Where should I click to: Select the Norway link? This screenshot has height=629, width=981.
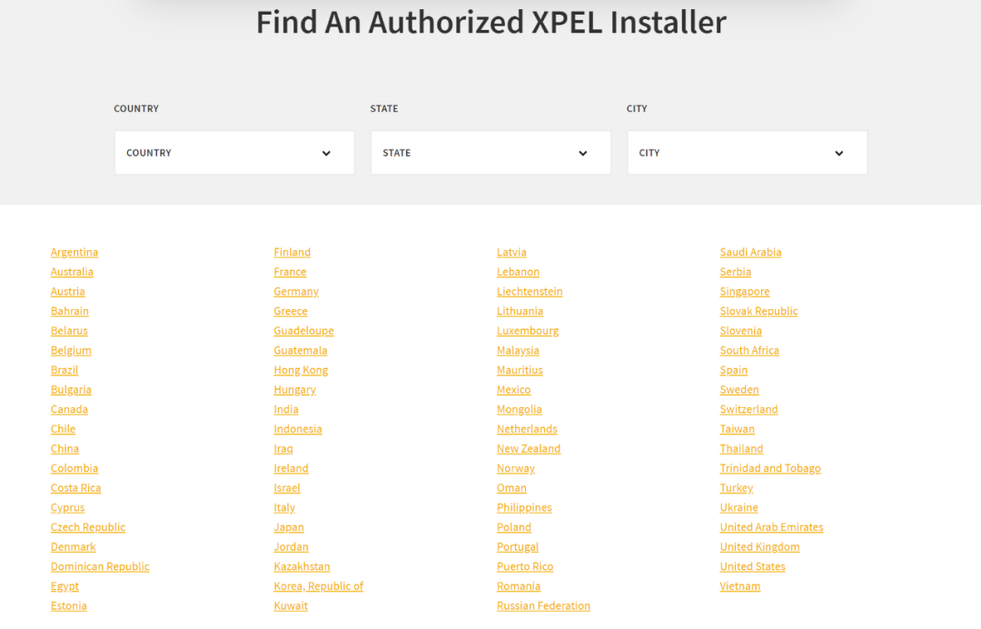point(516,468)
